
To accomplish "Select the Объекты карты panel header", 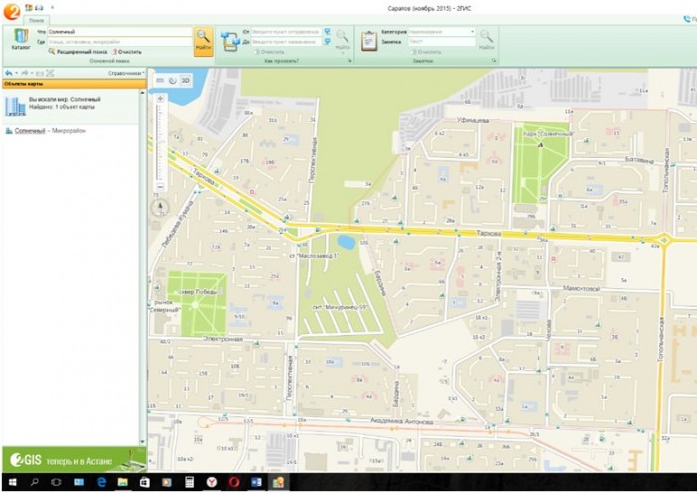I will click(x=24, y=84).
